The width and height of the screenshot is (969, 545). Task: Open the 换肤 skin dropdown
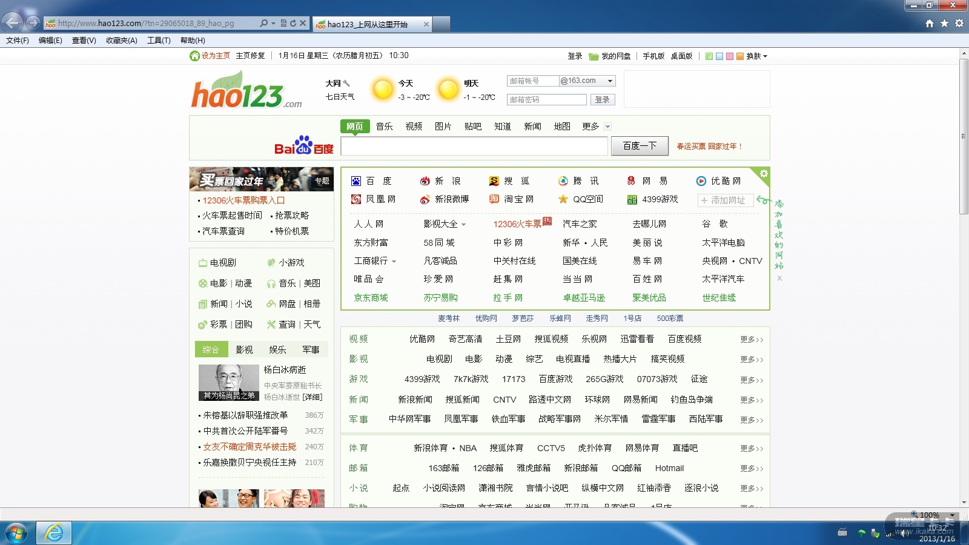[756, 56]
